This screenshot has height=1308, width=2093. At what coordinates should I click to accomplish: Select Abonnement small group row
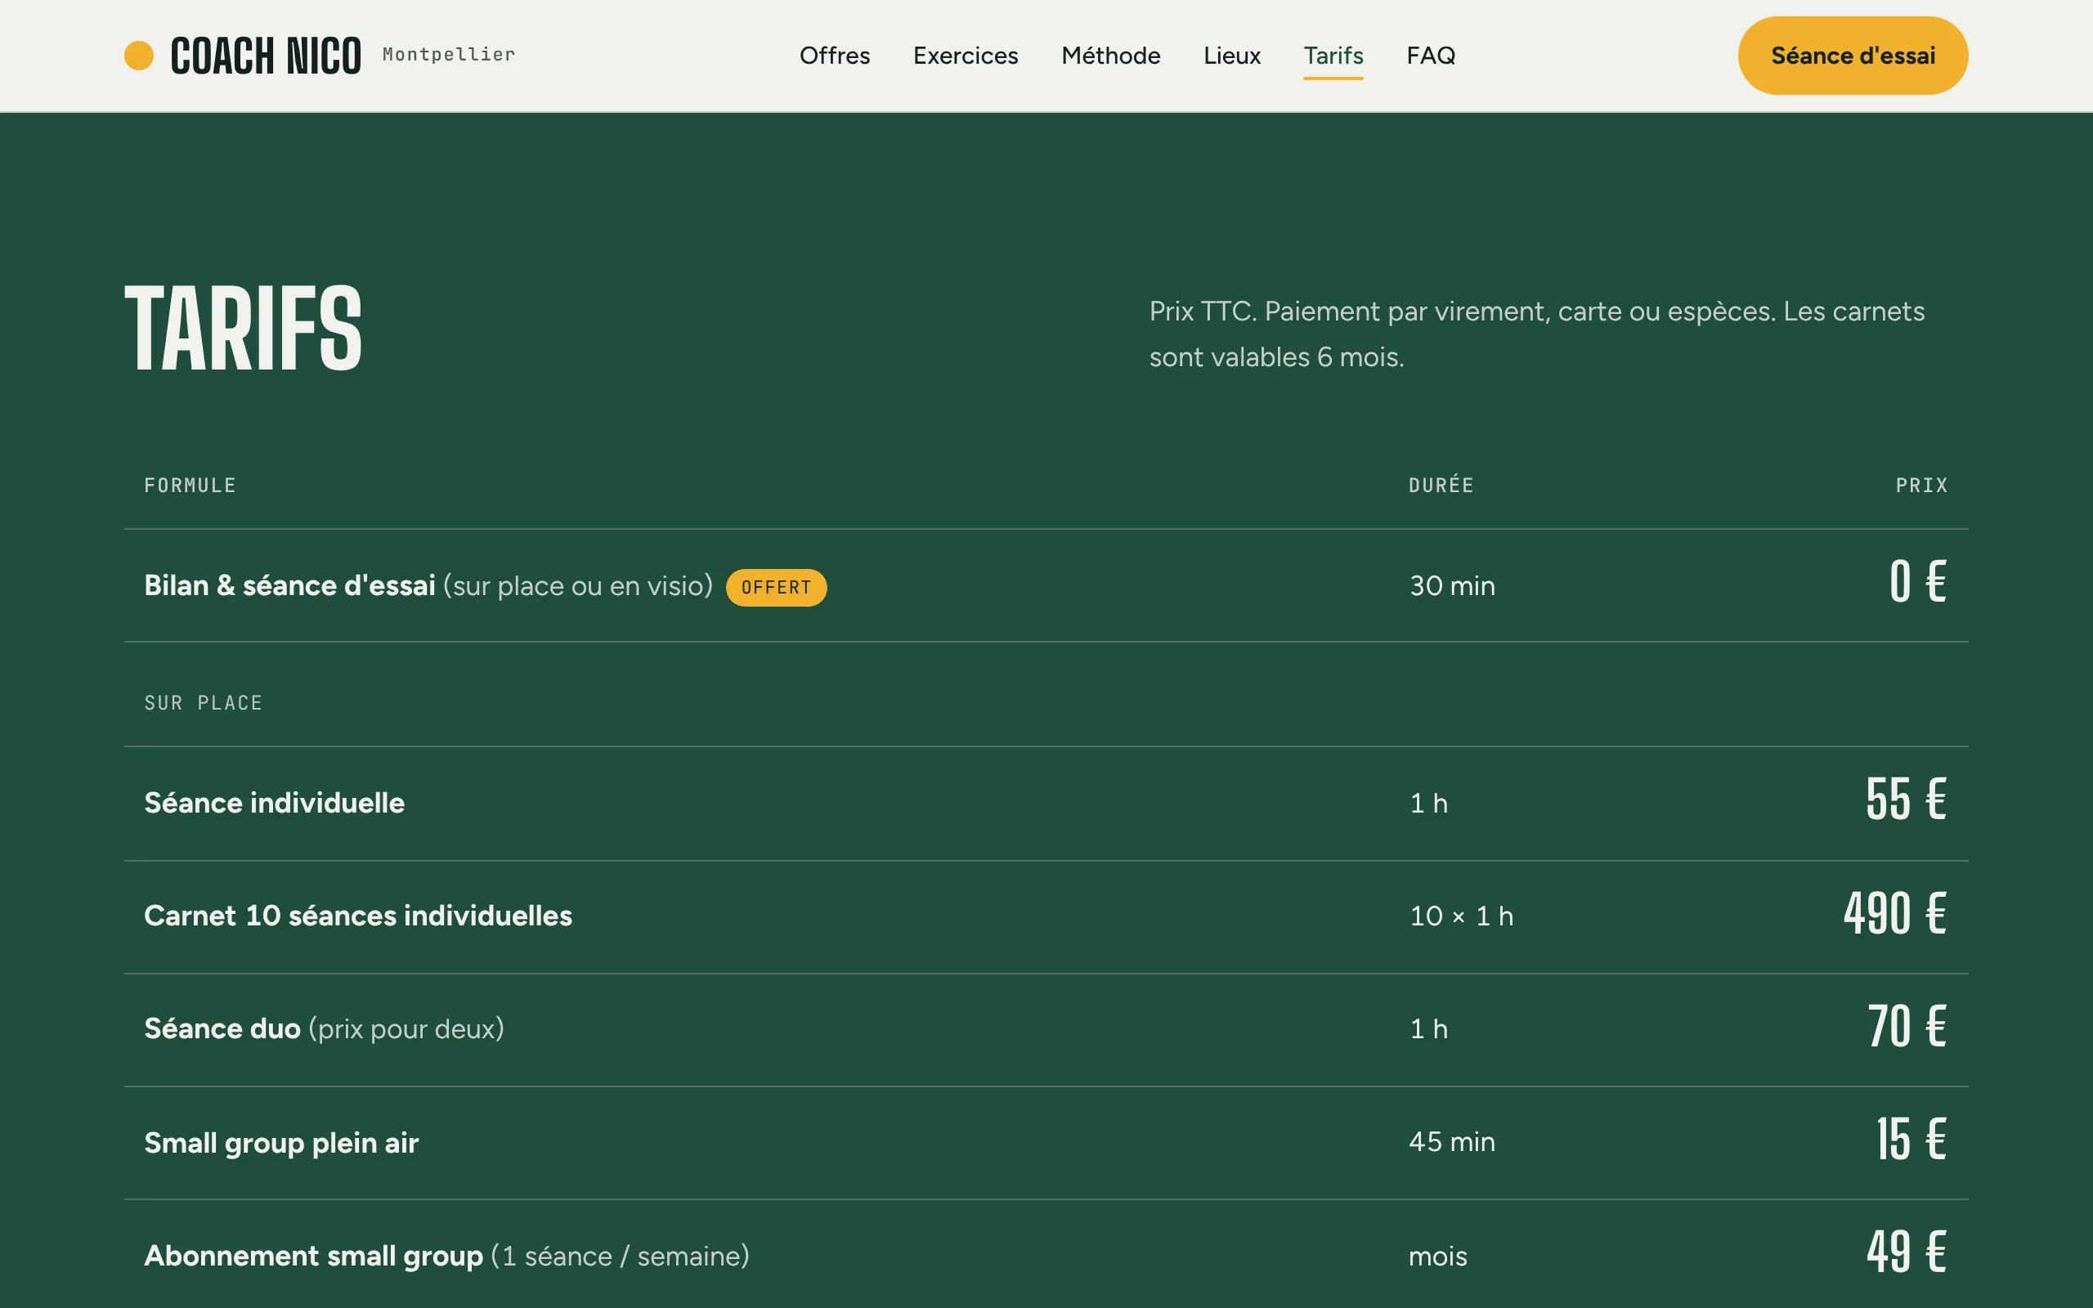tap(1046, 1255)
